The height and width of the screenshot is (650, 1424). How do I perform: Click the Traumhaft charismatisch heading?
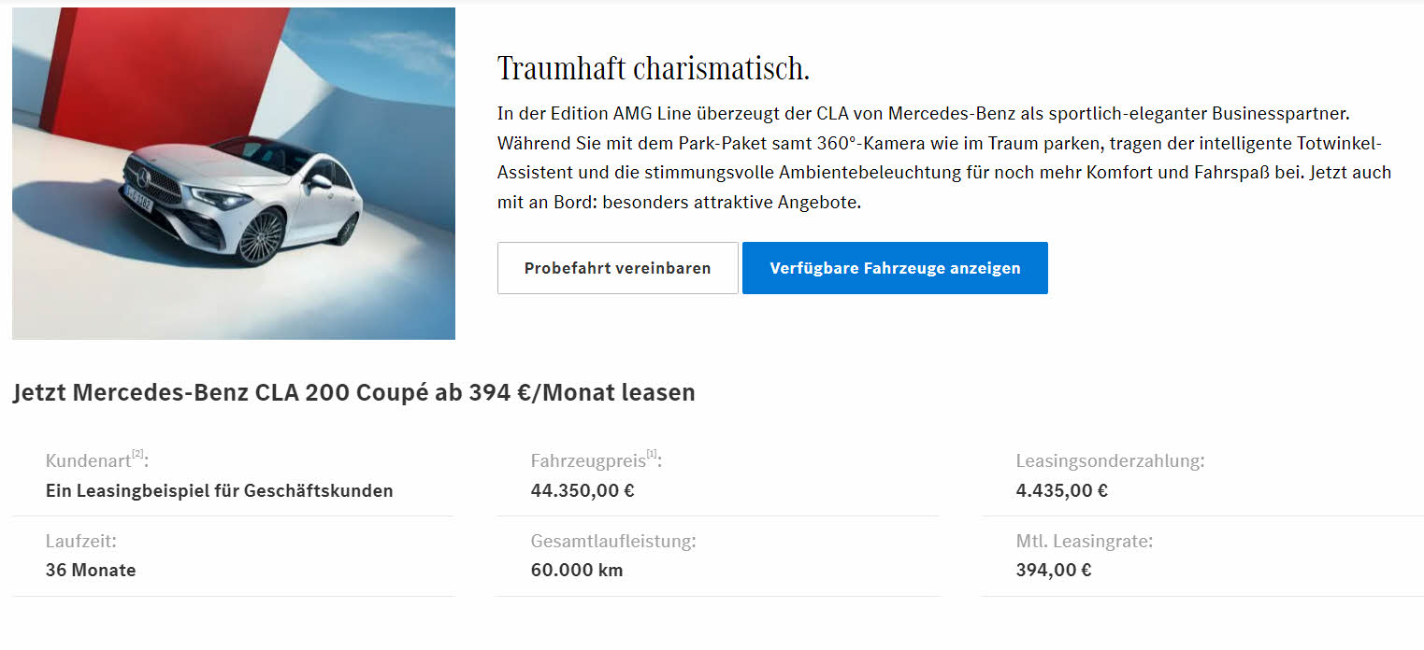click(x=653, y=68)
